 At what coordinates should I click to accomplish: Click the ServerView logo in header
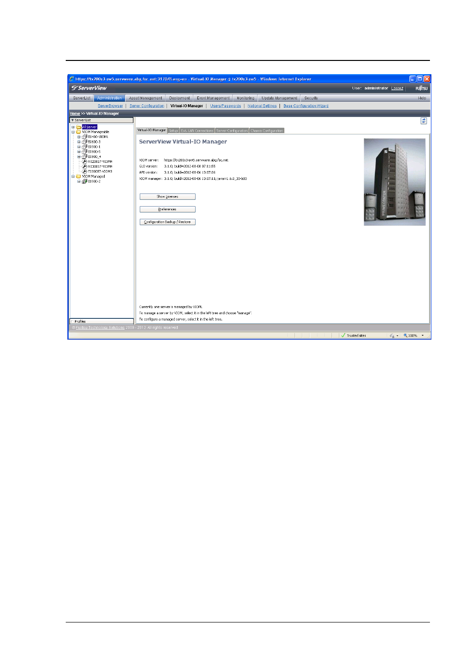[89, 88]
